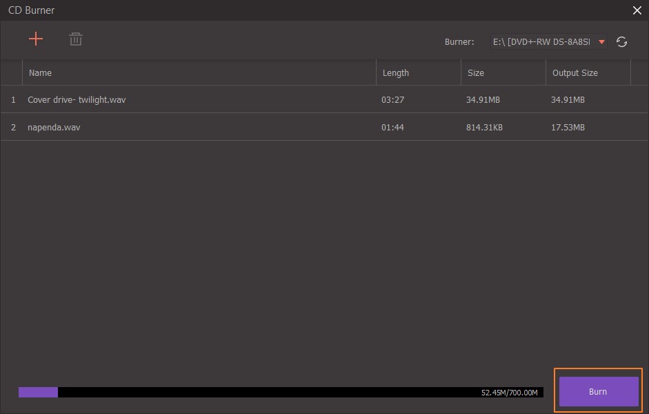Sort by the Length column header
649x414 pixels.
point(395,73)
